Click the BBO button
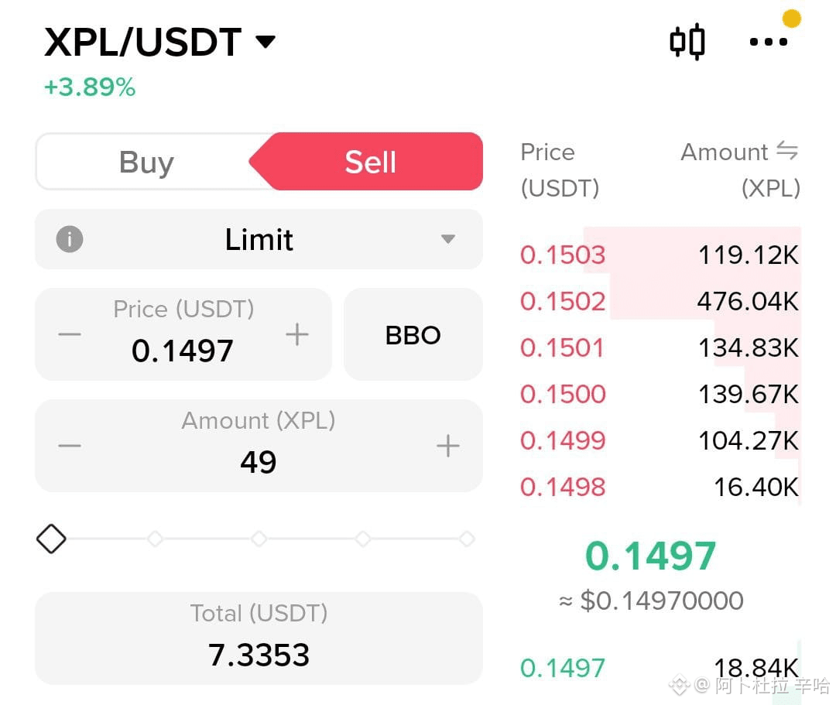The height and width of the screenshot is (705, 836). tap(413, 334)
